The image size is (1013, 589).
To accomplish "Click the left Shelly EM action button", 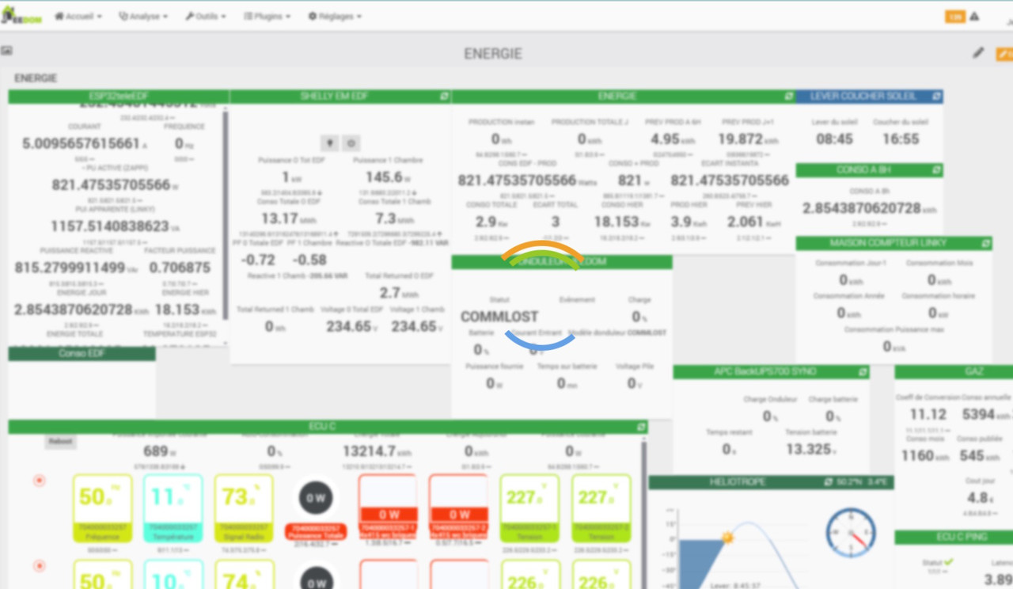I will 329,143.
